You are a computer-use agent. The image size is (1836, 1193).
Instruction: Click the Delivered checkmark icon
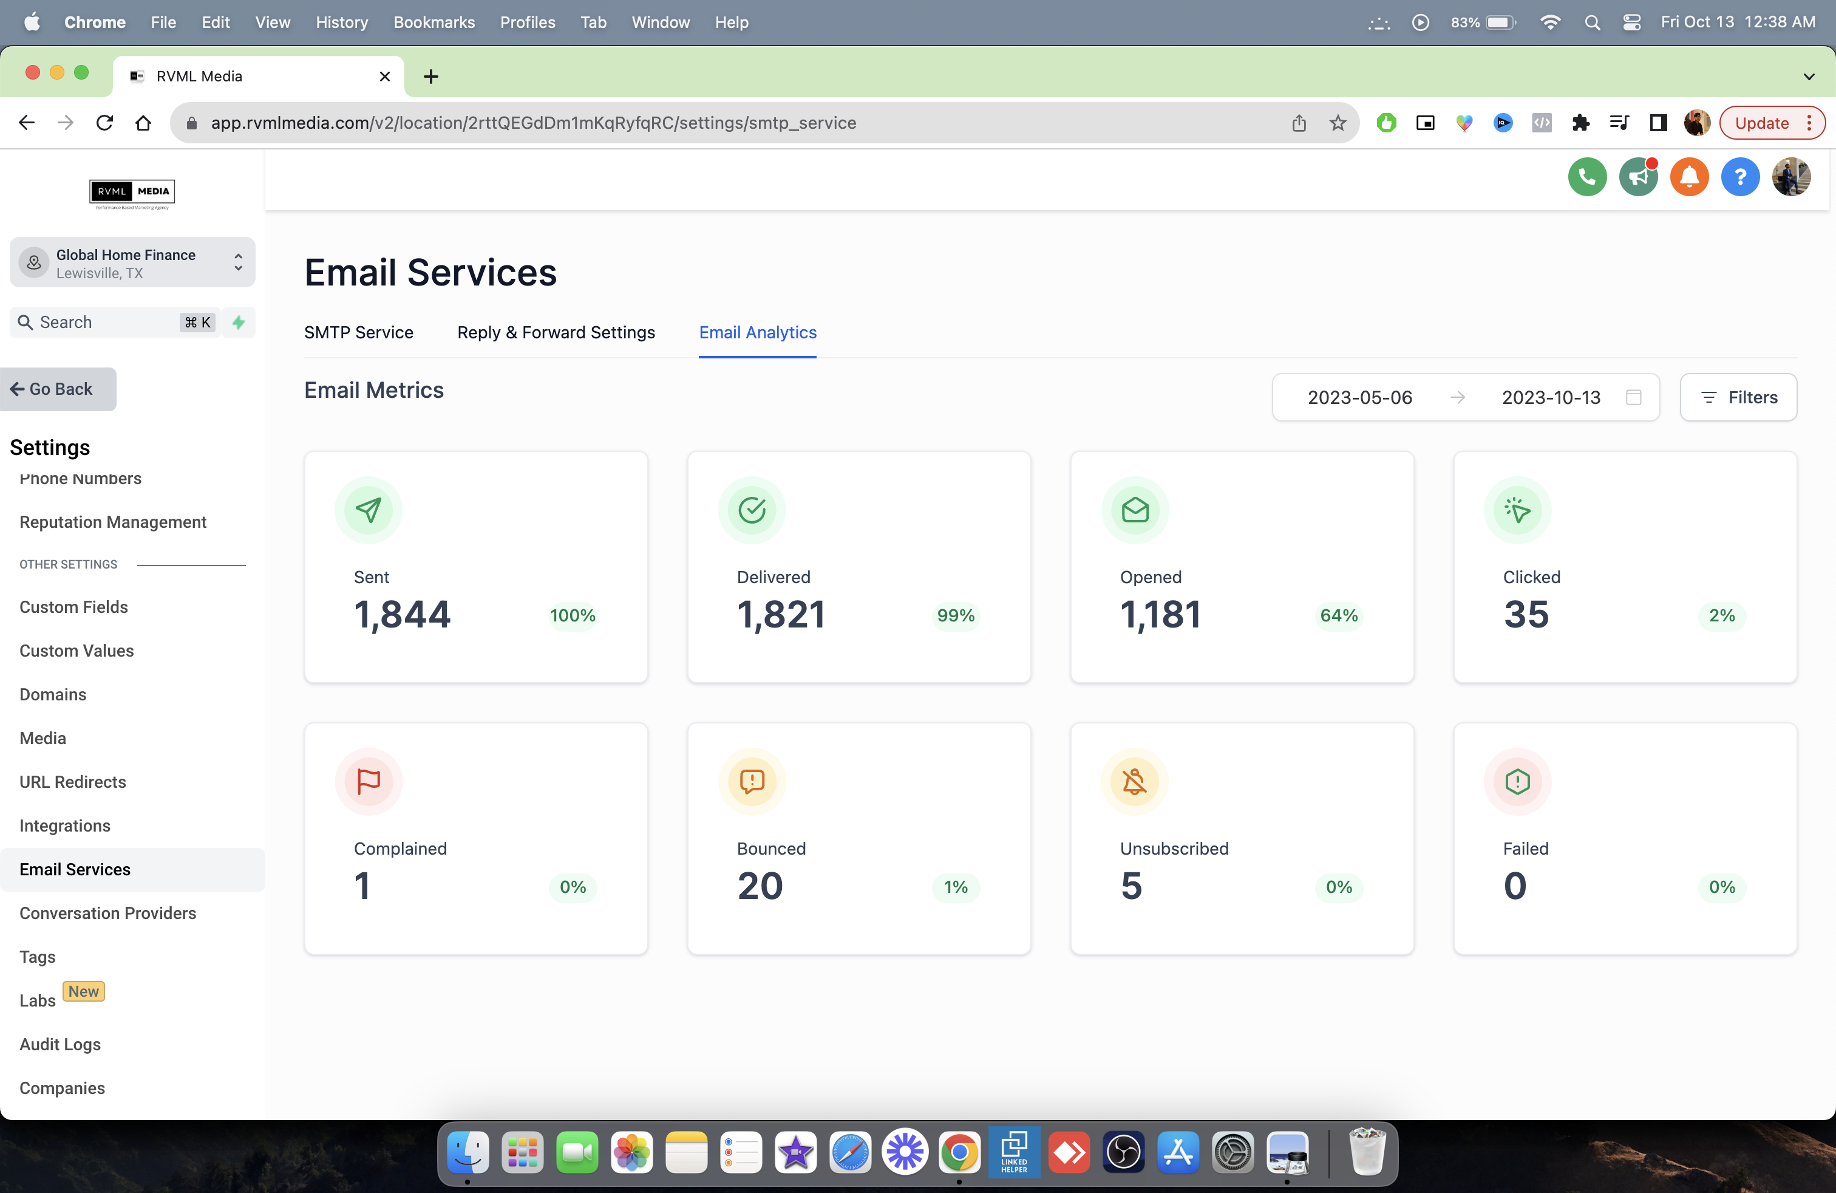click(x=752, y=510)
